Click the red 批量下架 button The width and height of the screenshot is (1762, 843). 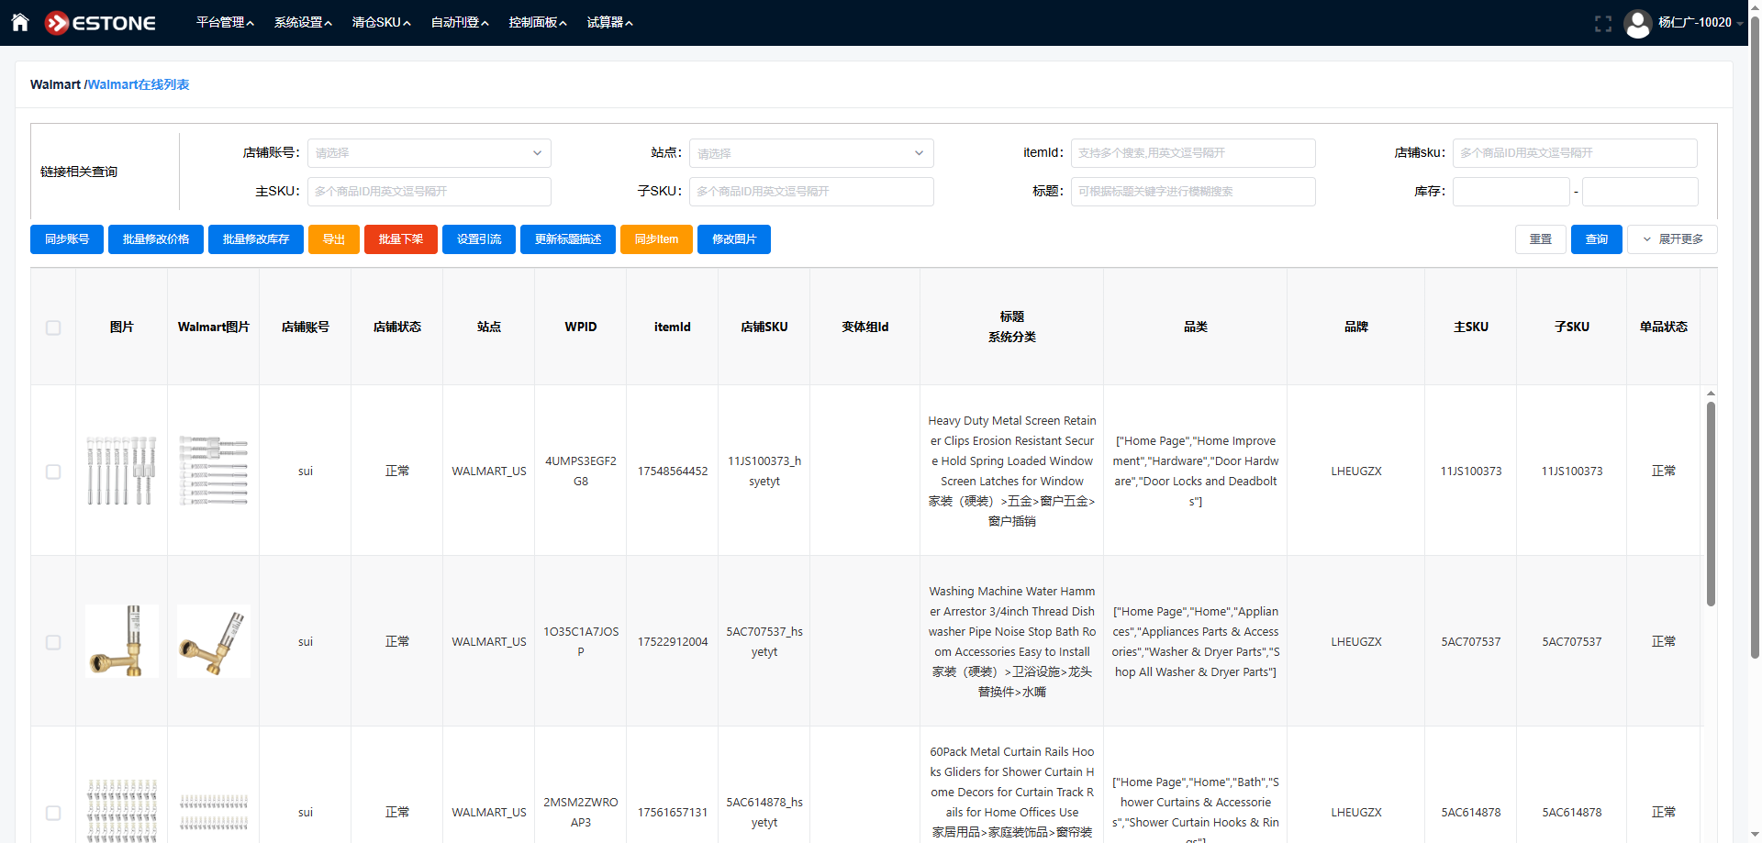coord(401,239)
